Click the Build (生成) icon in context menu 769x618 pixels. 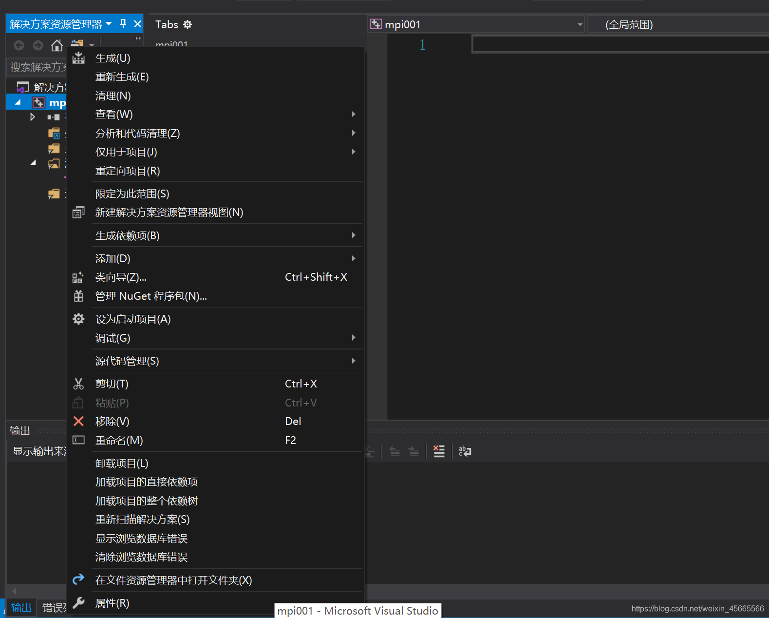pos(78,58)
